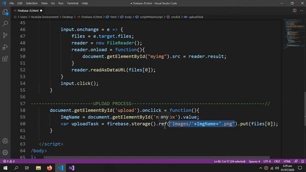
Task: Click the recording indicator tray icon
Action: pyautogui.click(x=266, y=168)
